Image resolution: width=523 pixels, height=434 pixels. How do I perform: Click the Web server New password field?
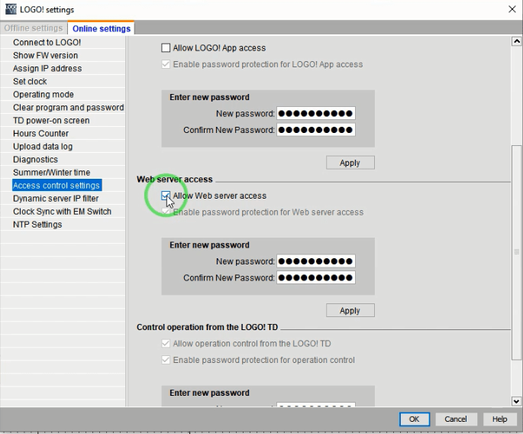coord(315,261)
